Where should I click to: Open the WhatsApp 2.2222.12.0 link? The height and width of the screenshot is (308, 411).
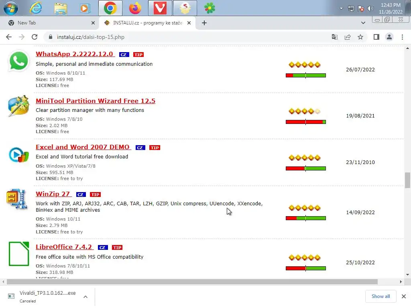pos(75,54)
